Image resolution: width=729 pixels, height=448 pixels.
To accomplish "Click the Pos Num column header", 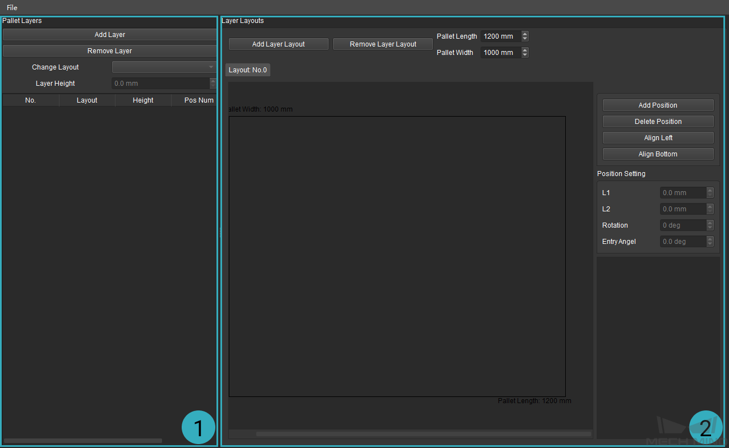I will tap(199, 100).
